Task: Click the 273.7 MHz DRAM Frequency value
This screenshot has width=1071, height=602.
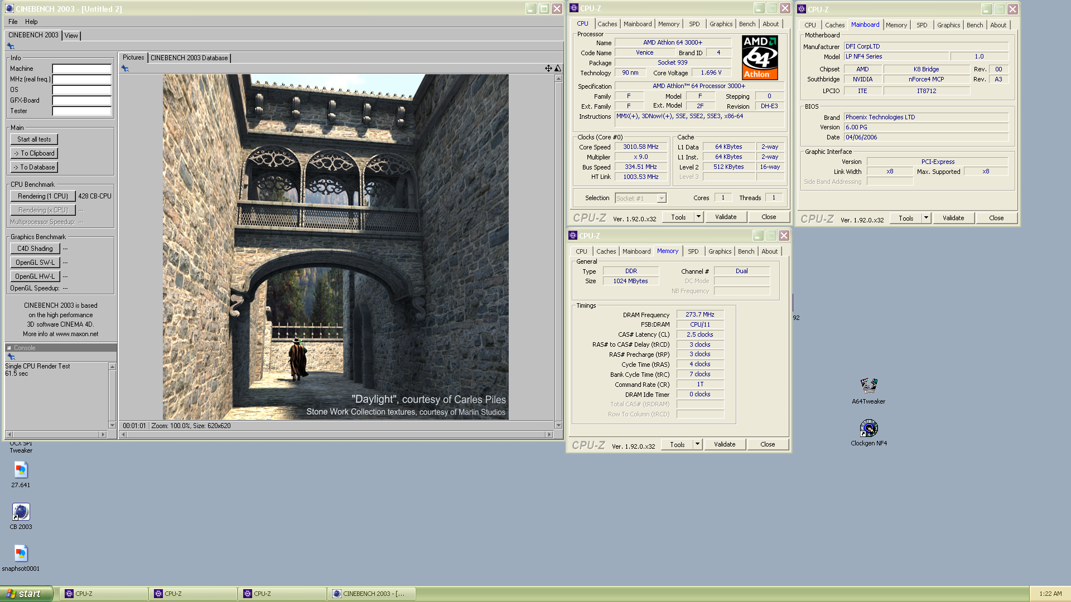Action: point(700,314)
